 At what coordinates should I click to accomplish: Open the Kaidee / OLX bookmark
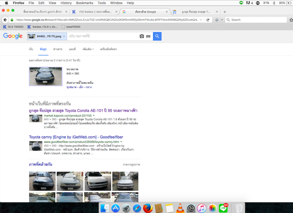point(42,27)
